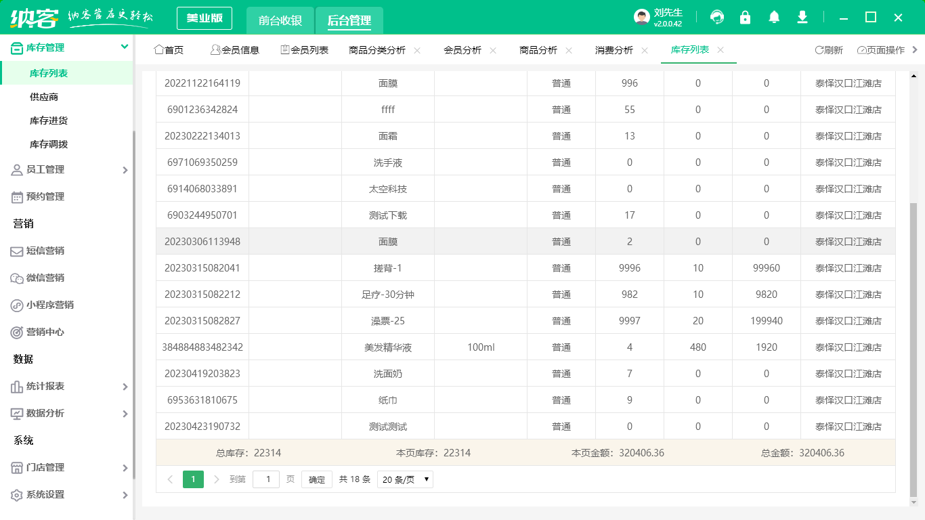
Task: Close the 会员分析 tab
Action: coord(493,50)
